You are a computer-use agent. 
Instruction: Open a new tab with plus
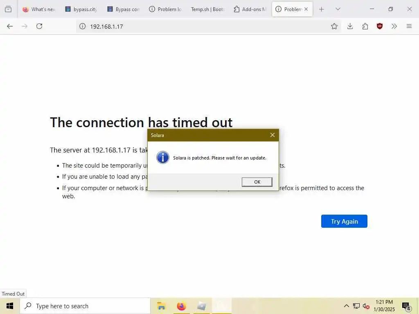tap(322, 9)
